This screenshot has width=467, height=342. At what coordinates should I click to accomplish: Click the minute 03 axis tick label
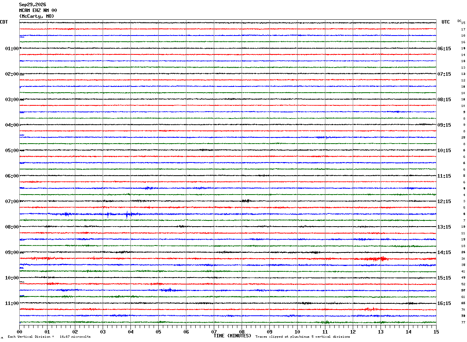point(103,332)
